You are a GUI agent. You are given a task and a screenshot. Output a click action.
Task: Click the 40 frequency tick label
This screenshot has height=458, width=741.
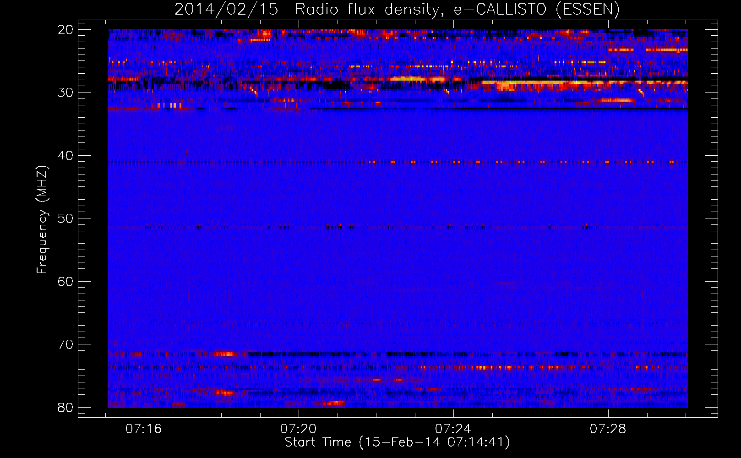coord(65,156)
